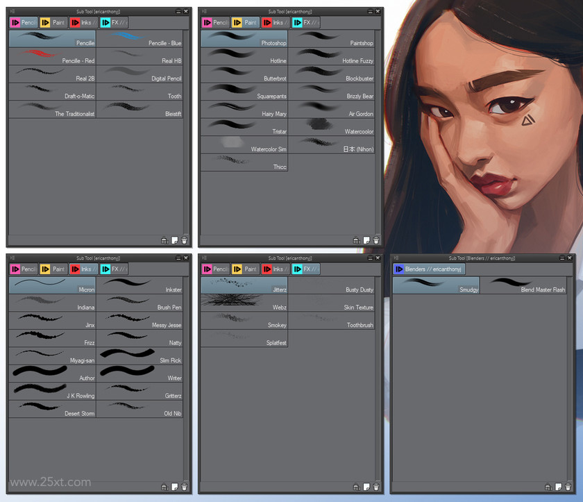Choose the Paintshop brush
The width and height of the screenshot is (583, 502).
[331, 39]
